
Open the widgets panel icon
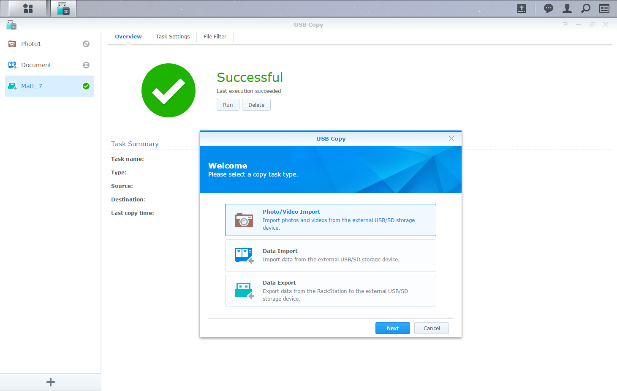click(604, 8)
